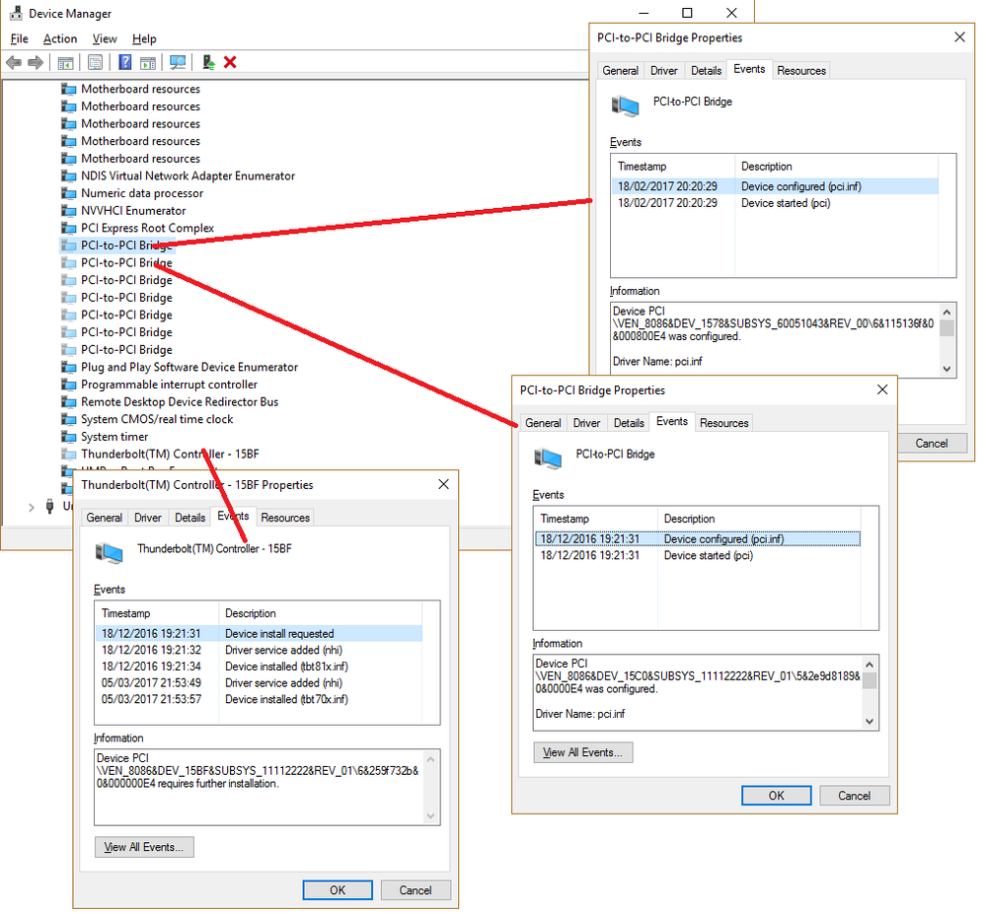Open Details tab in the DEV_15C0 bridge dialog
The width and height of the screenshot is (986, 914).
[x=629, y=423]
